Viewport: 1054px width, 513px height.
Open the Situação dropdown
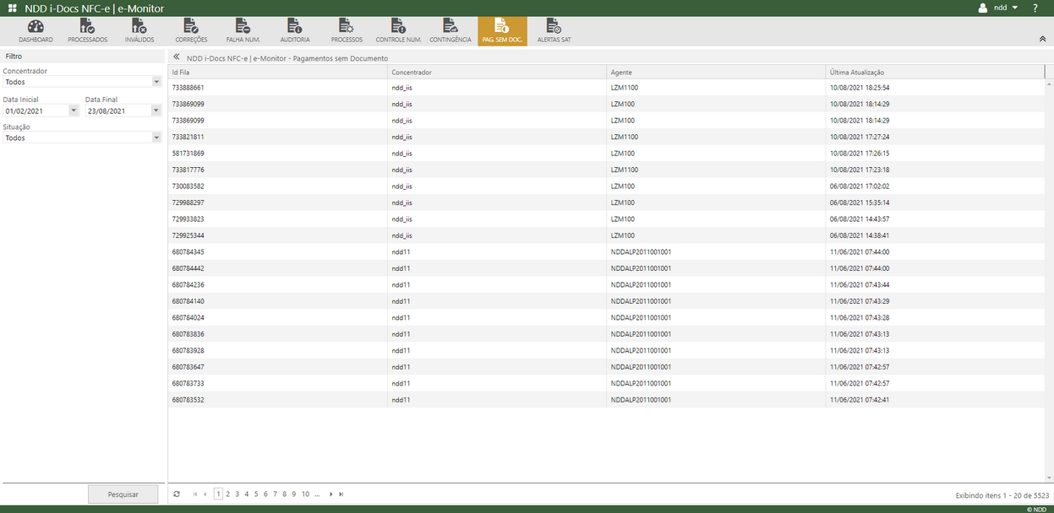156,138
